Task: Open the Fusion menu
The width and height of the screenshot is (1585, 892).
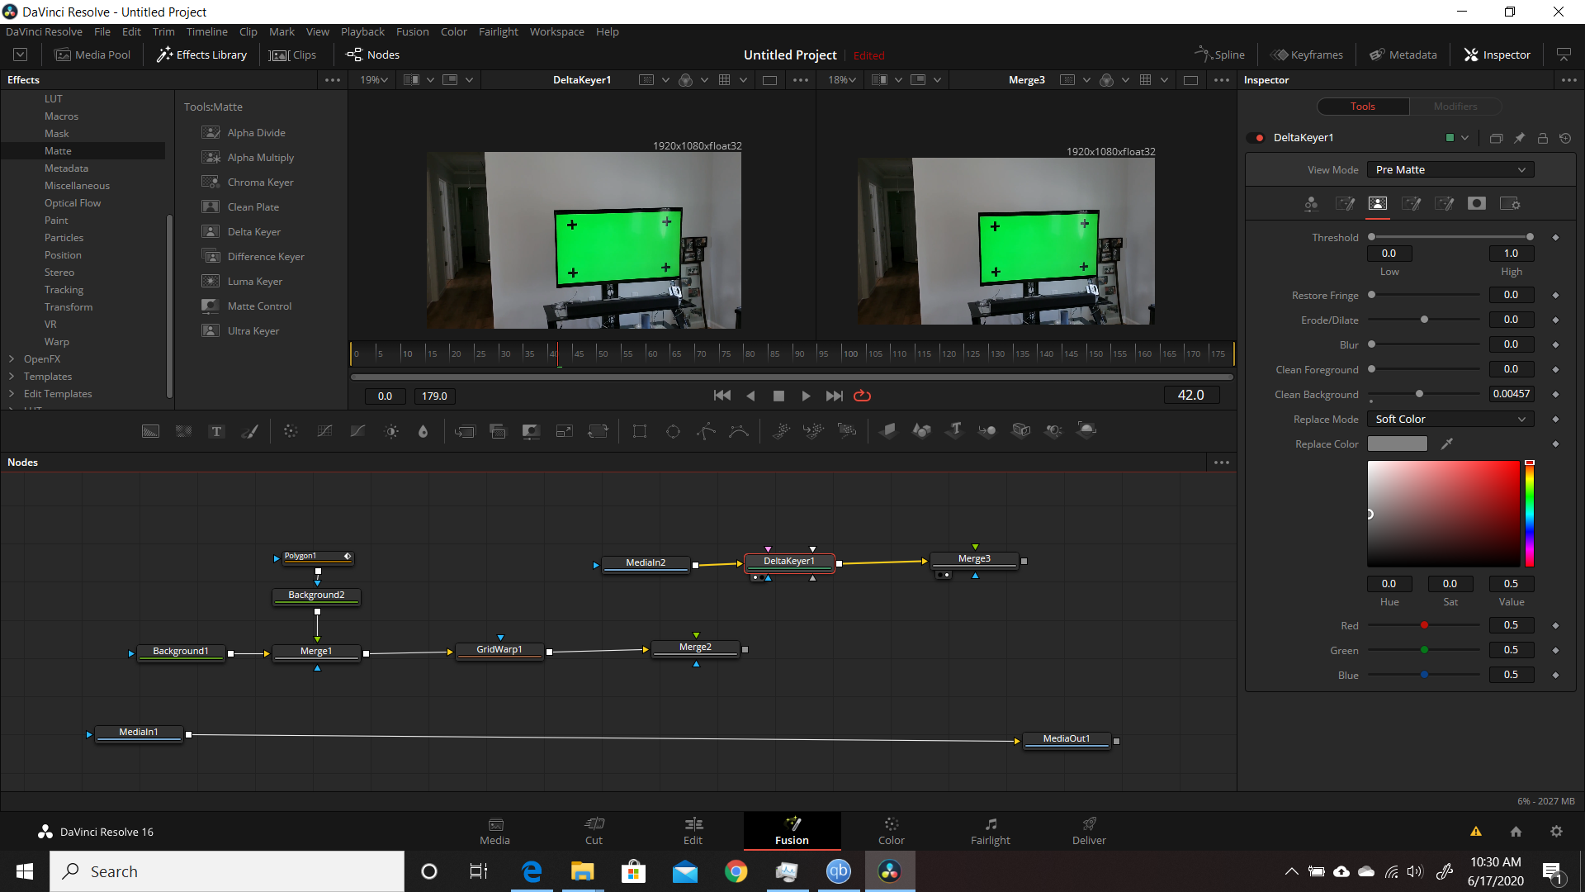Action: 412,31
